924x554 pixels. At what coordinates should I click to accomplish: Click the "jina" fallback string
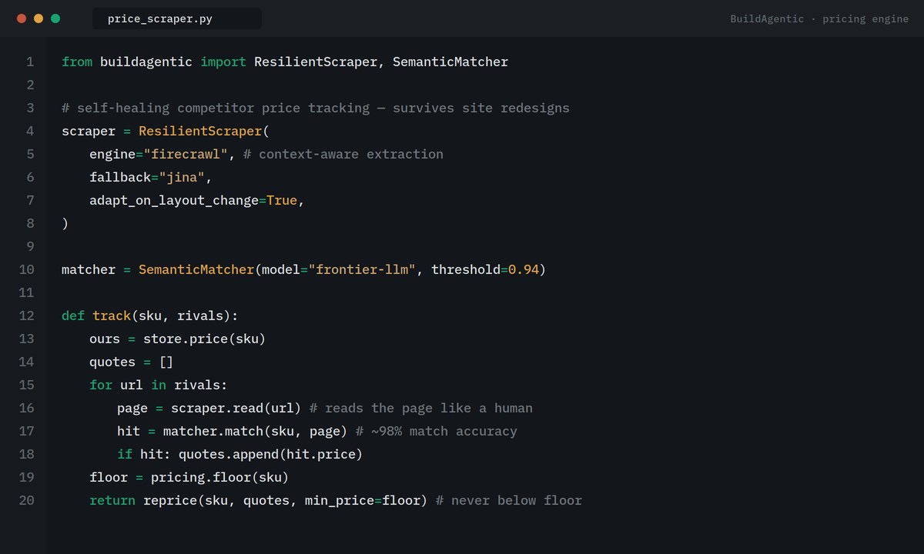tap(182, 177)
